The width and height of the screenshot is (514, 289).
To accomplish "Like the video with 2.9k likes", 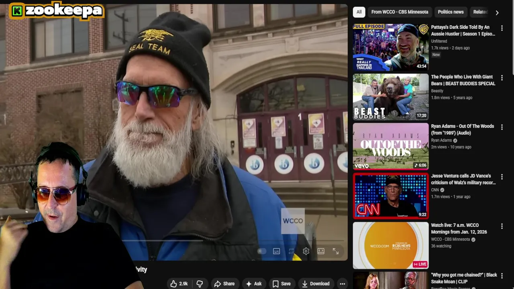I will point(179,284).
